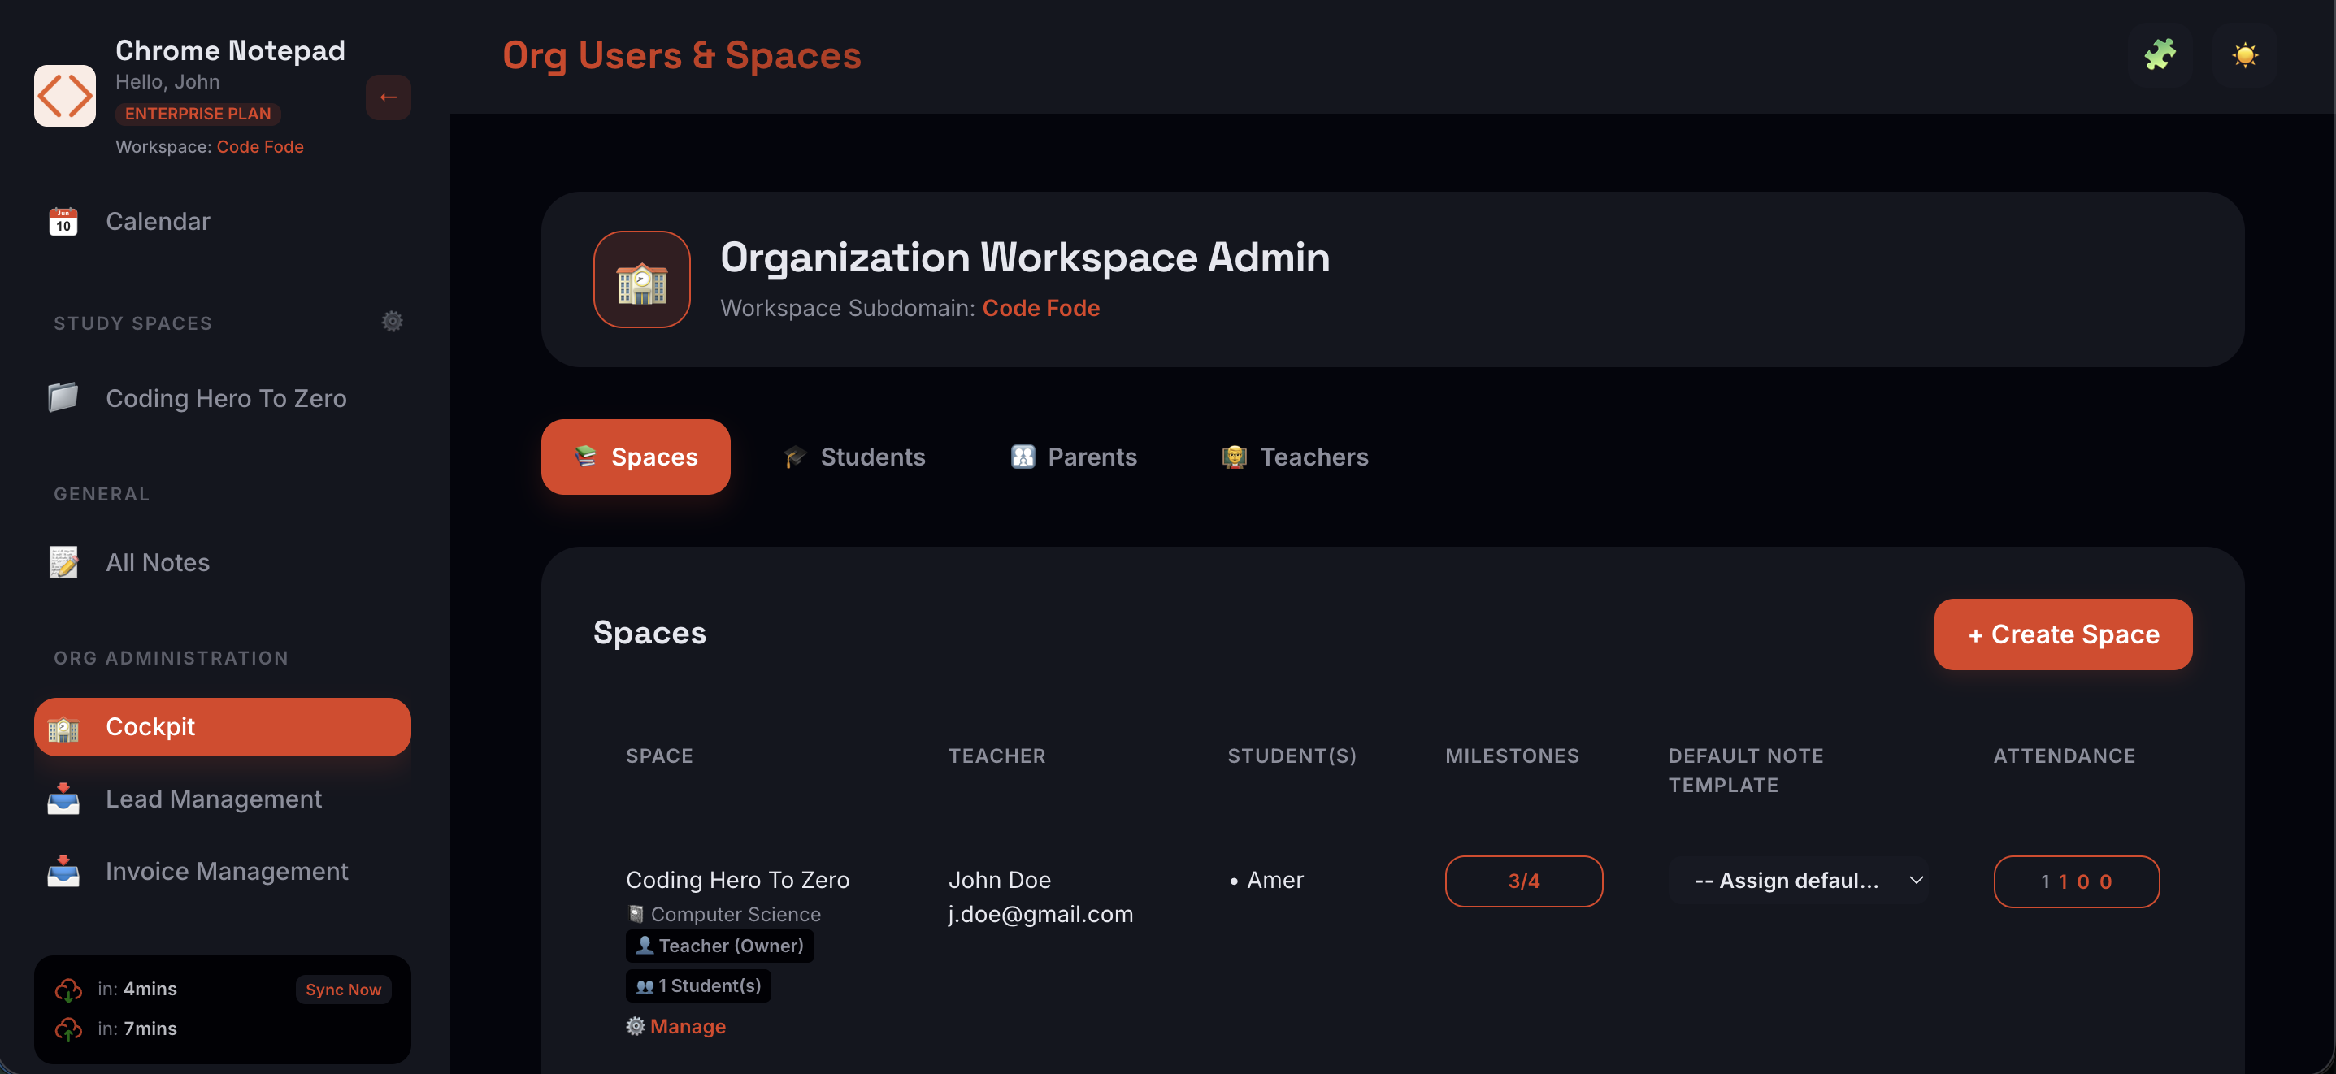2336x1074 pixels.
Task: Click the DEFAULT NOTE TEMPLATE column header
Action: click(x=1746, y=770)
